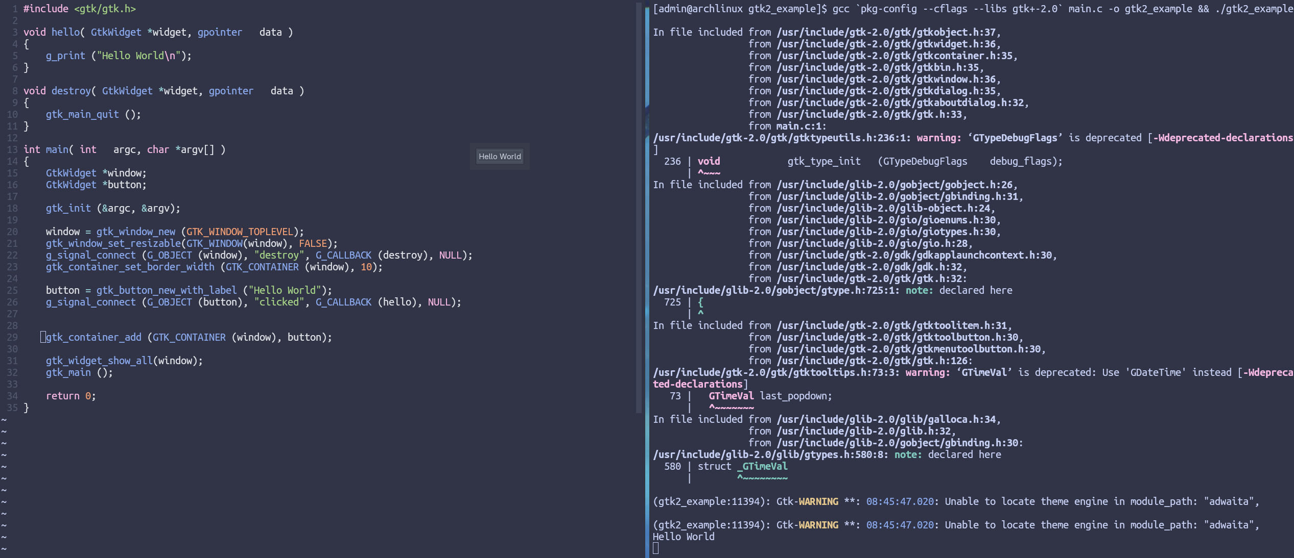The image size is (1294, 558).
Task: Click the gtk_widget_show_all line
Action: [124, 361]
